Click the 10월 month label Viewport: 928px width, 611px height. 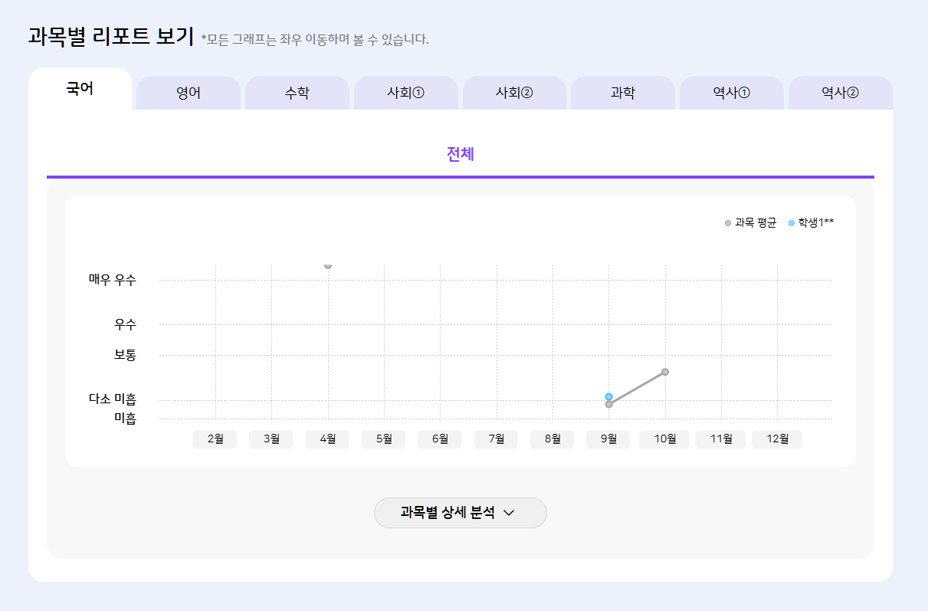(664, 439)
